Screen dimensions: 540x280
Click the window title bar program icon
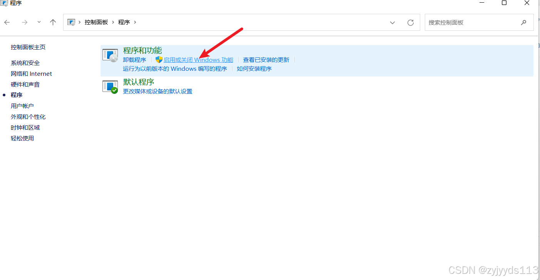click(4, 3)
